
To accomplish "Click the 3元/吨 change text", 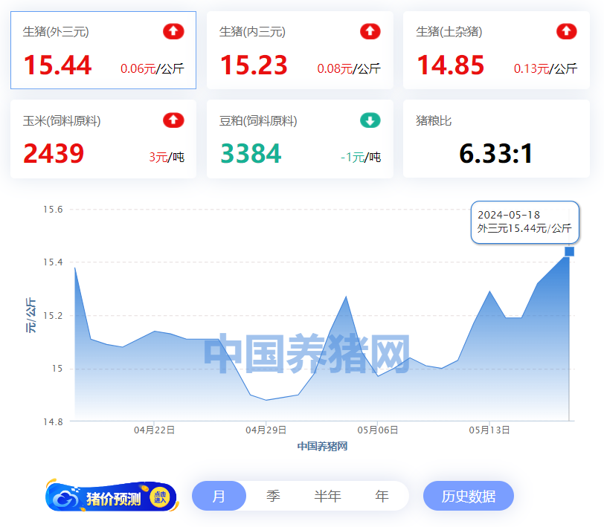I will pyautogui.click(x=167, y=158).
